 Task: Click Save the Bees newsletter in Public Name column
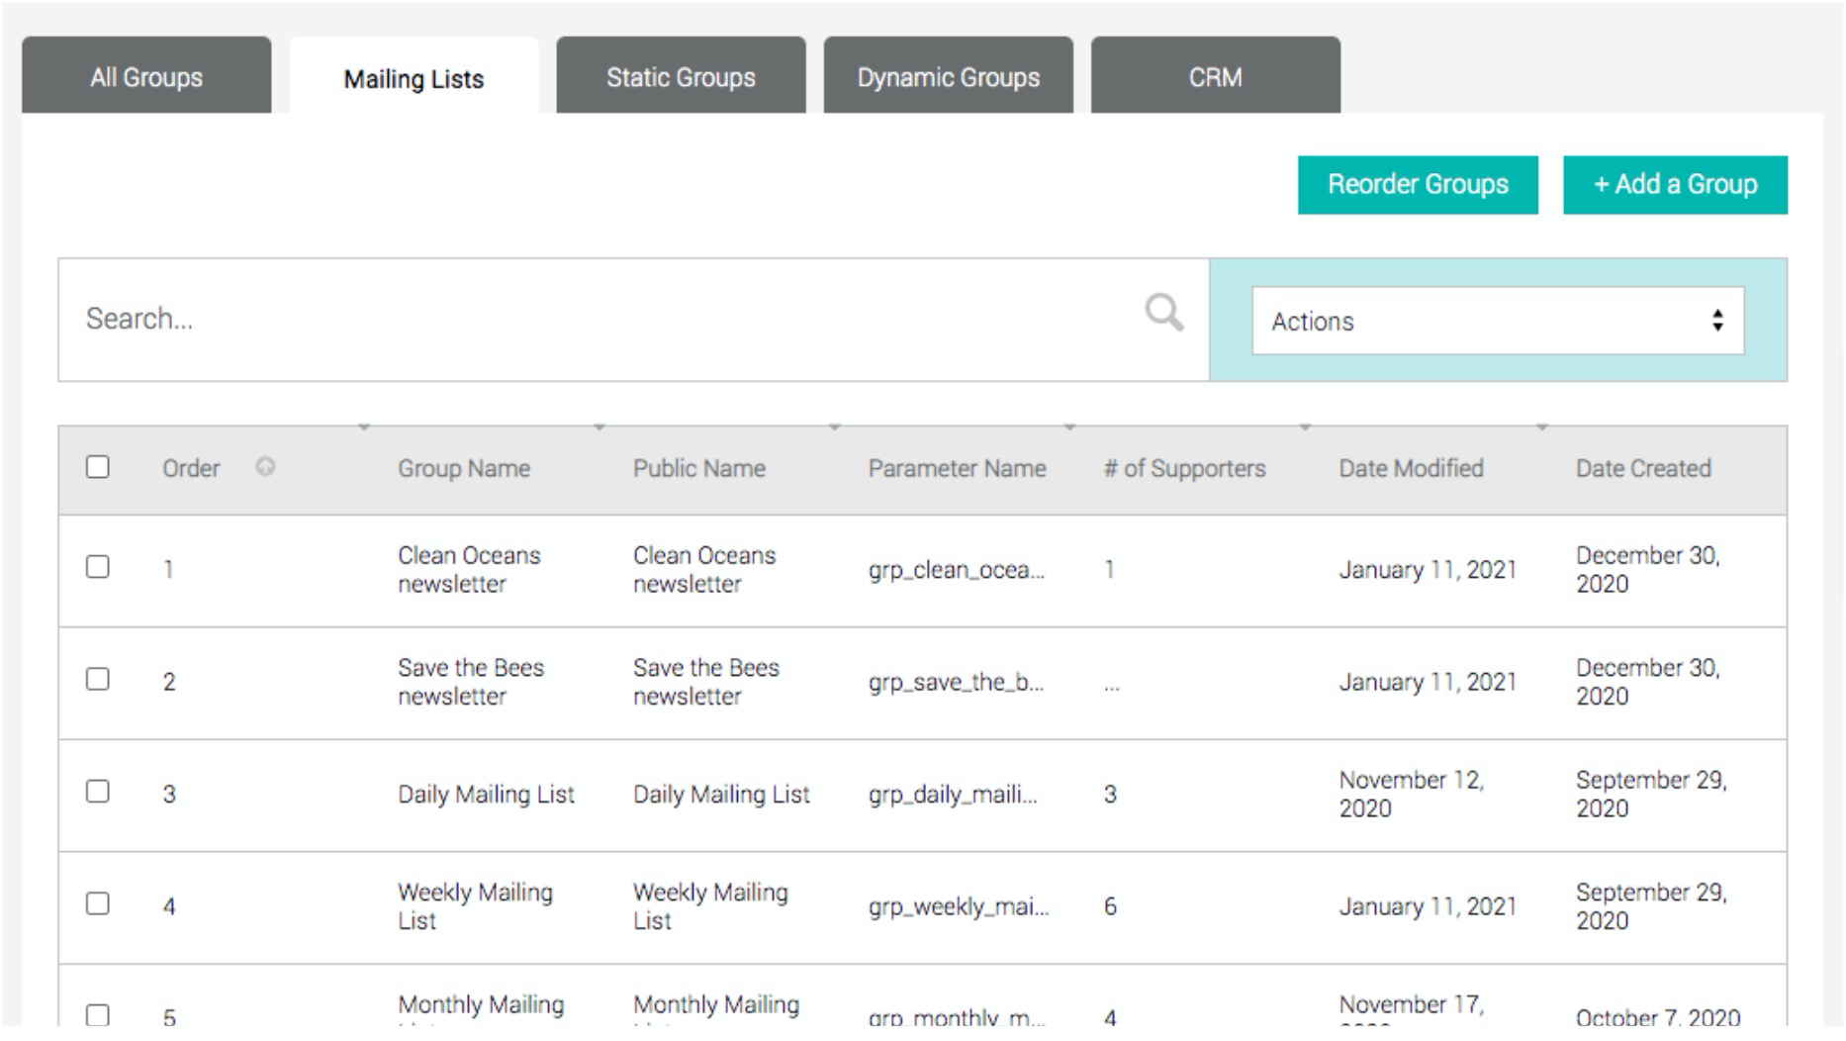[x=706, y=681]
